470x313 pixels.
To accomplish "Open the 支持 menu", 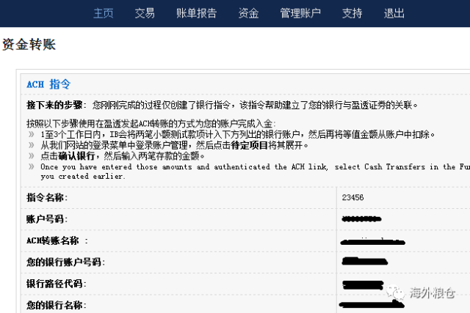I will [x=352, y=13].
